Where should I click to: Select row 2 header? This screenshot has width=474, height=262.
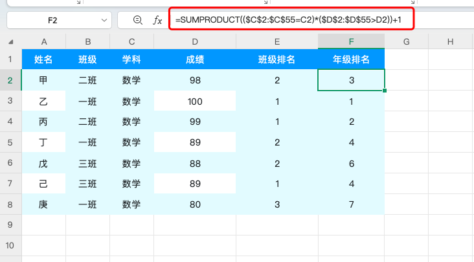[10, 80]
